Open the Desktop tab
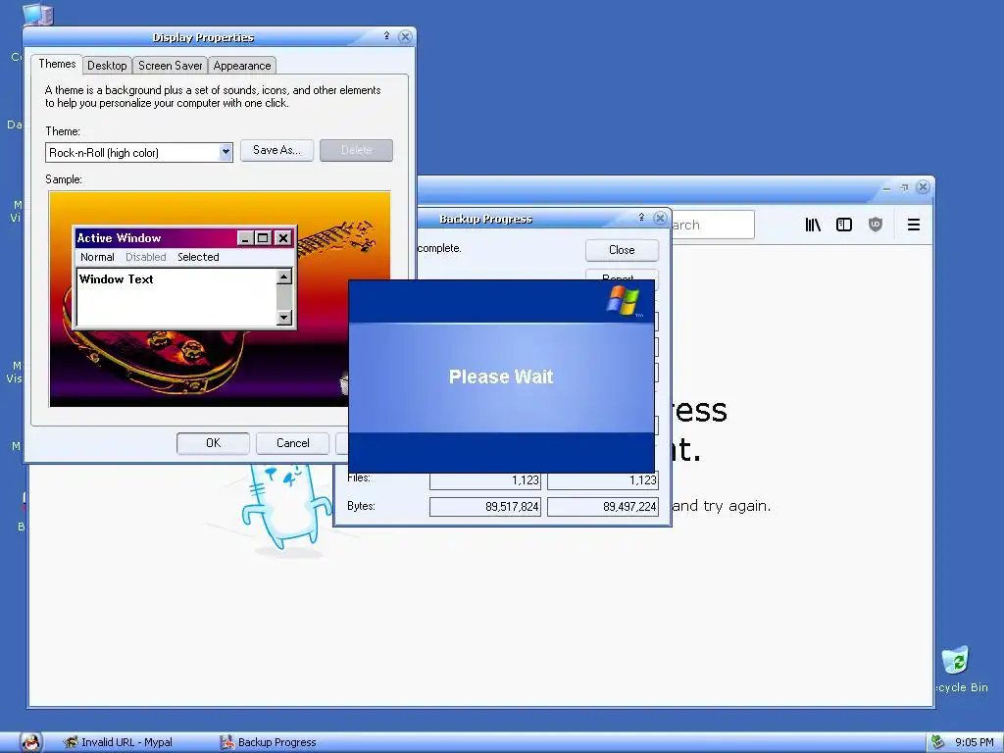Screen dimensions: 1004x753 [x=107, y=66]
